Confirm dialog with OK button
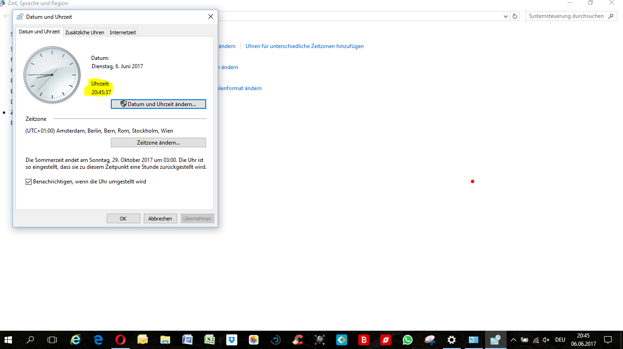The image size is (623, 349). click(123, 219)
